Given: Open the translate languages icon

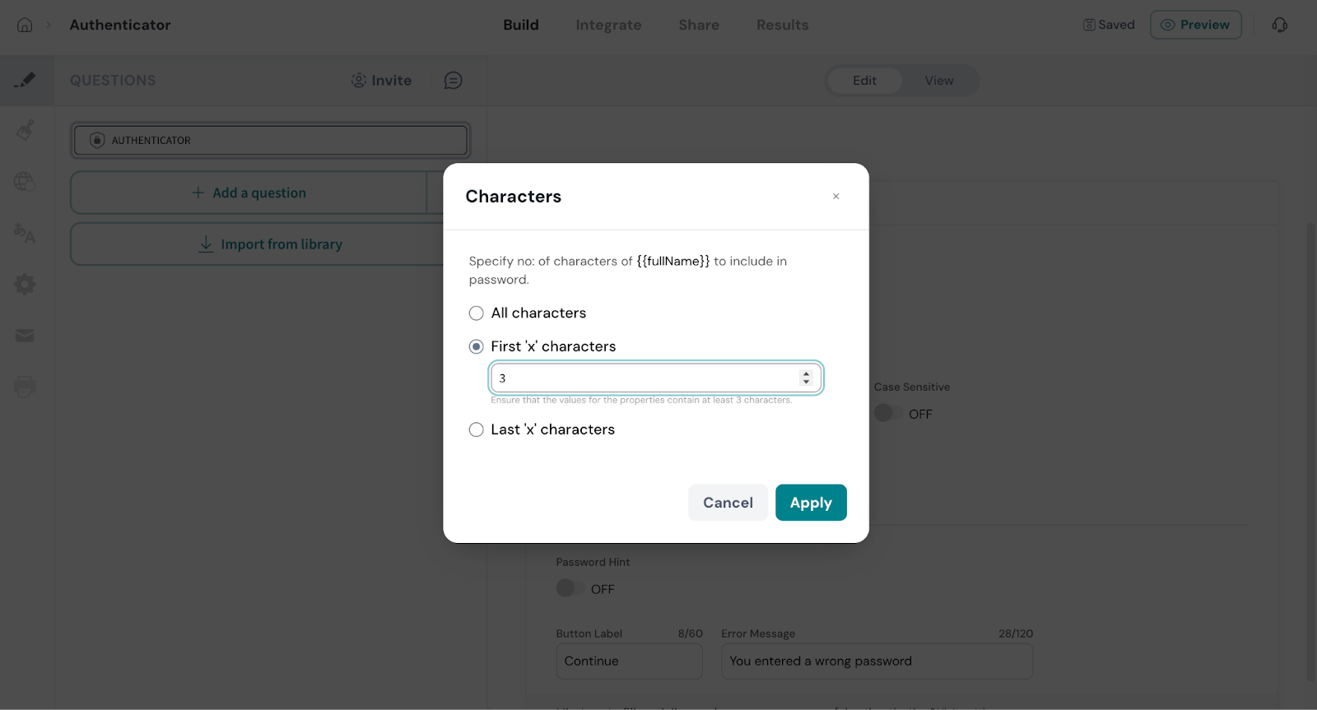Looking at the screenshot, I should pos(25,234).
